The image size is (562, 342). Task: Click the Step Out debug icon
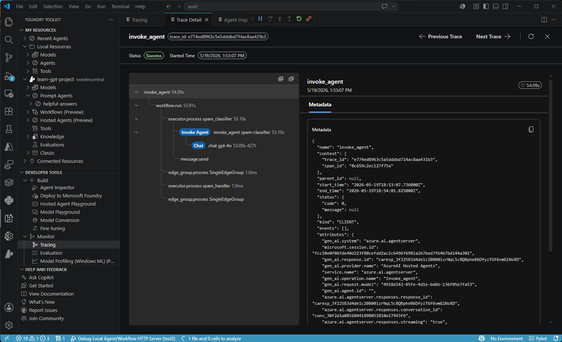[x=289, y=19]
